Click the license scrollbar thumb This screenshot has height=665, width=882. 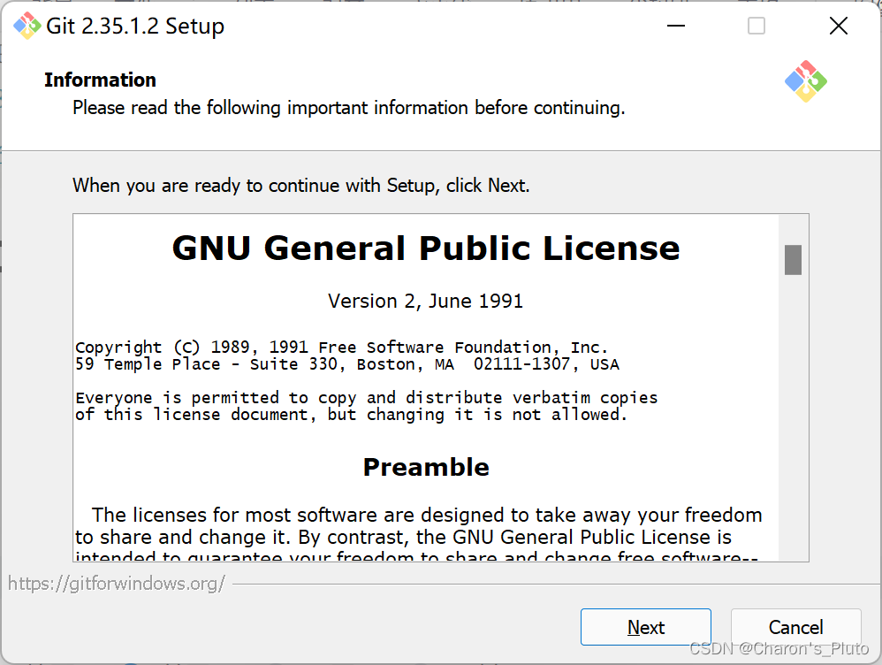pyautogui.click(x=793, y=260)
